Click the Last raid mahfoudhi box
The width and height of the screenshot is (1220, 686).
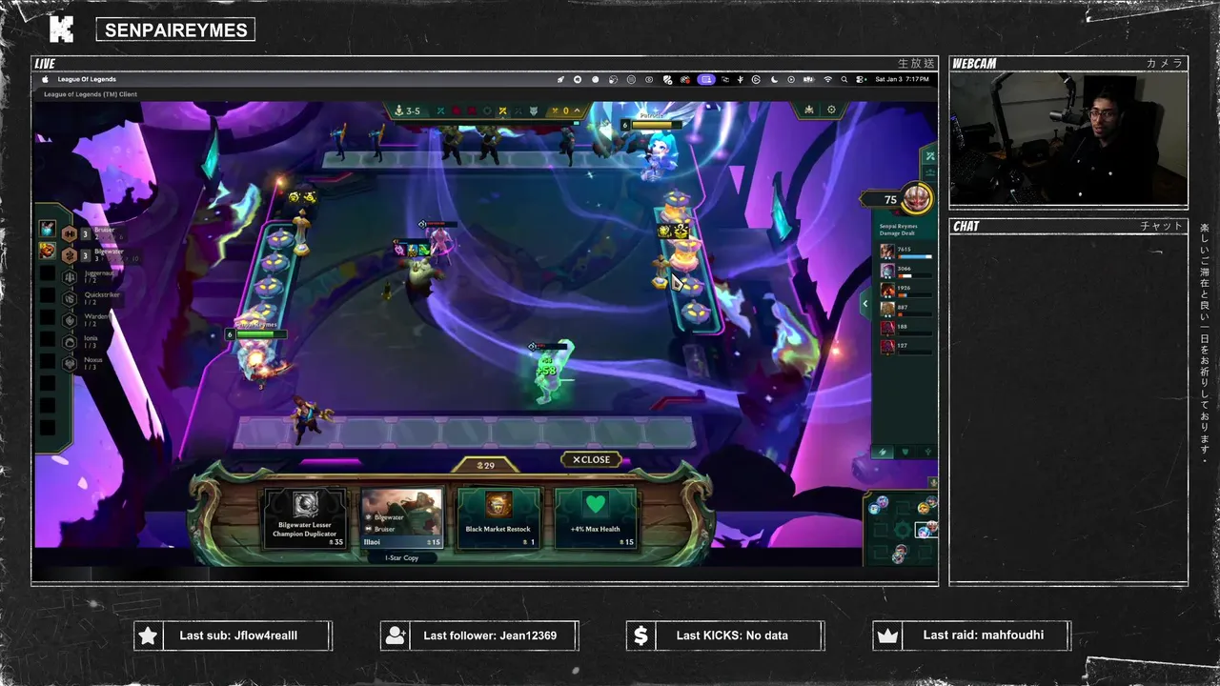(x=971, y=636)
